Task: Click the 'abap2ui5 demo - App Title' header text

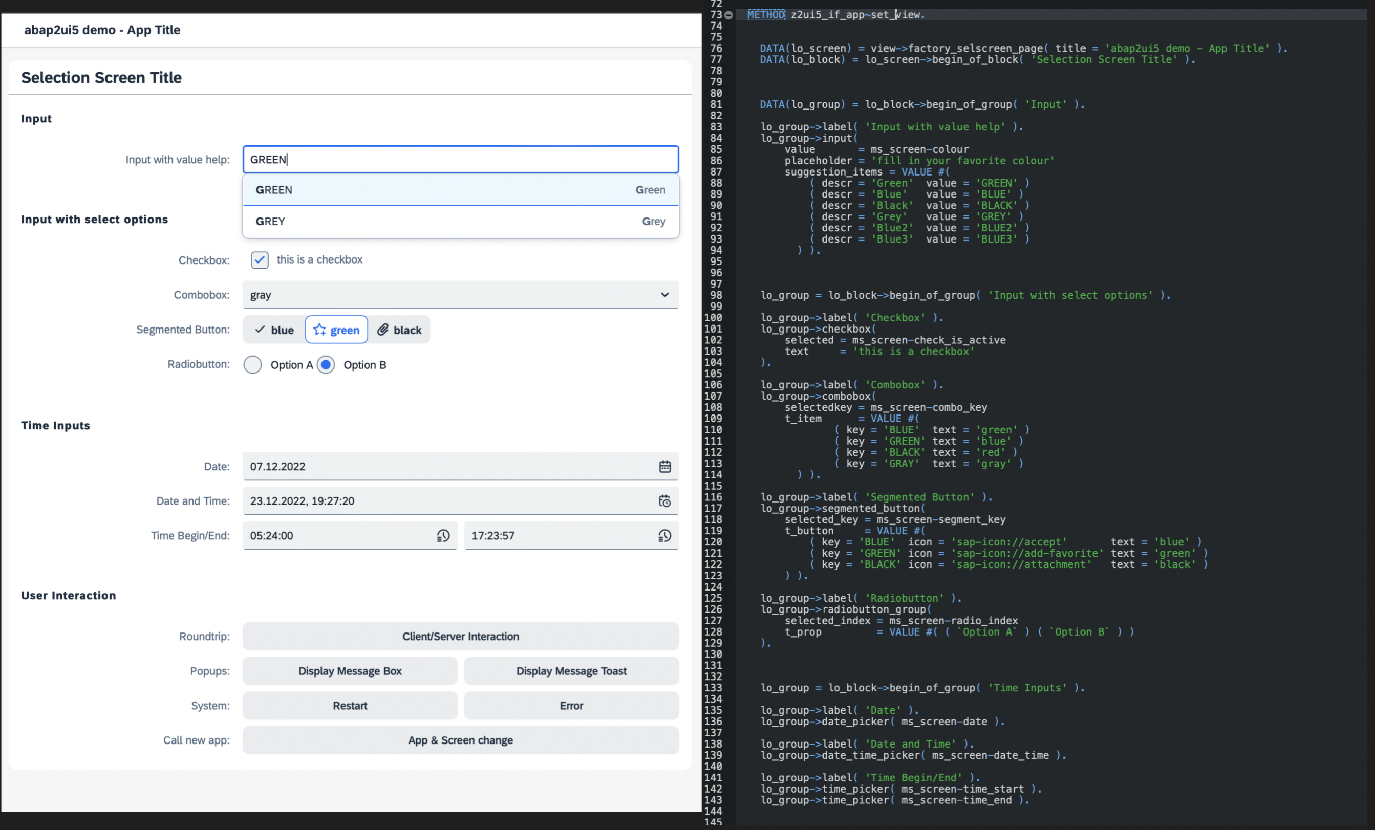Action: 102,30
